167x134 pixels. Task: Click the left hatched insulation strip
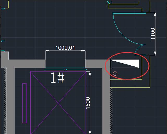pos(5,101)
